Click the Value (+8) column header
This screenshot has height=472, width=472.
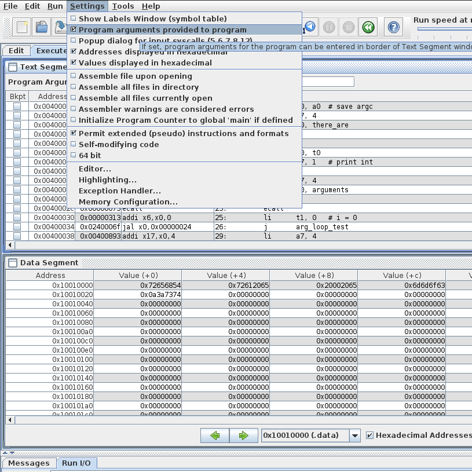(x=314, y=275)
